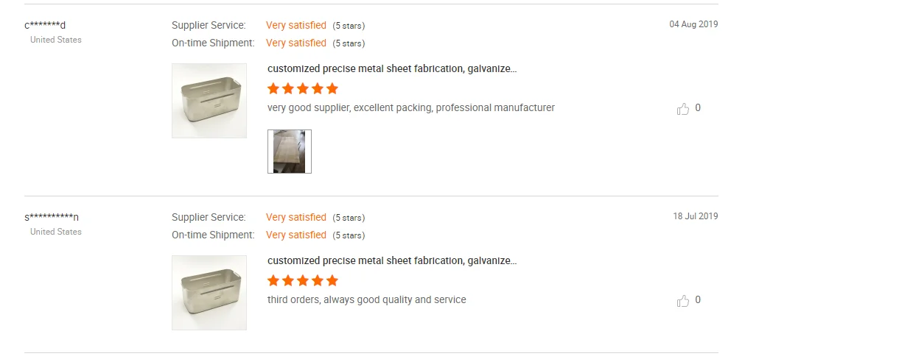Click the last star of s**********n's rating
The height and width of the screenshot is (359, 899).
tap(332, 281)
